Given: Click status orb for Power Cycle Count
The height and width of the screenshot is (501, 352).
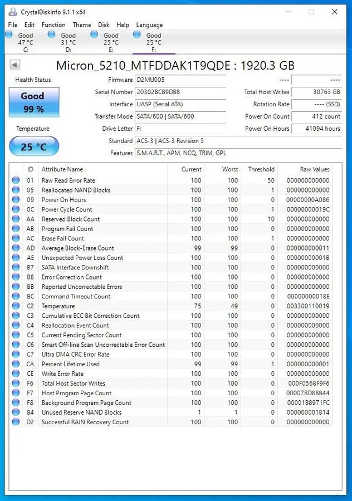Looking at the screenshot, I should (16, 209).
